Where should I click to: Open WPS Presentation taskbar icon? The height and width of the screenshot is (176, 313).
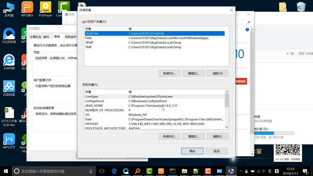[161, 171]
